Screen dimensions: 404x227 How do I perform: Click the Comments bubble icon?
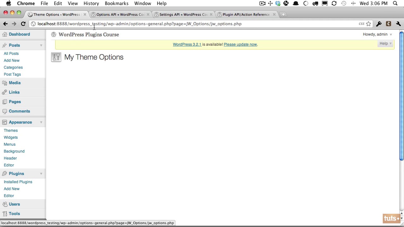click(x=4, y=111)
